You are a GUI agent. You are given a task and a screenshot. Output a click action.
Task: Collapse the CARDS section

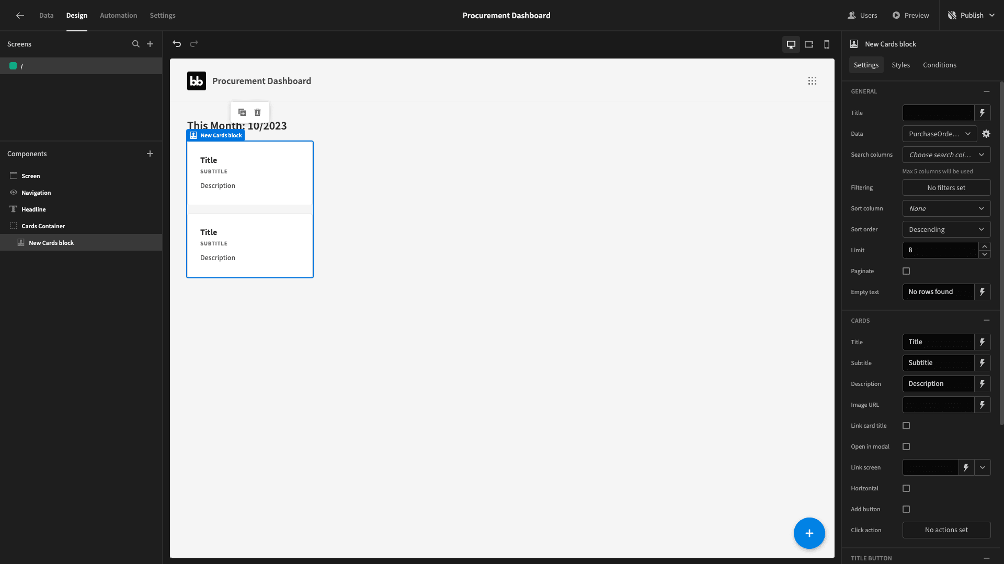click(x=987, y=321)
